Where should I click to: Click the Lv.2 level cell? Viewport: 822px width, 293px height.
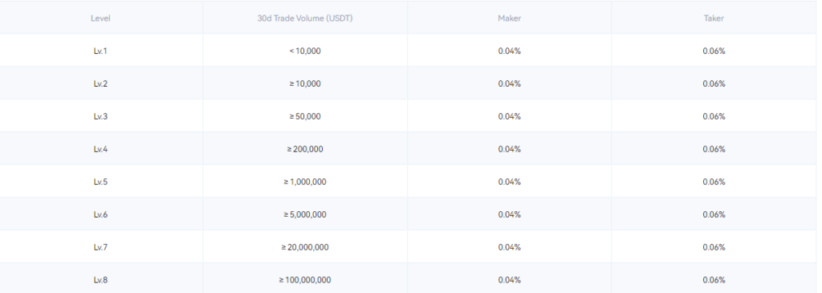(x=100, y=83)
